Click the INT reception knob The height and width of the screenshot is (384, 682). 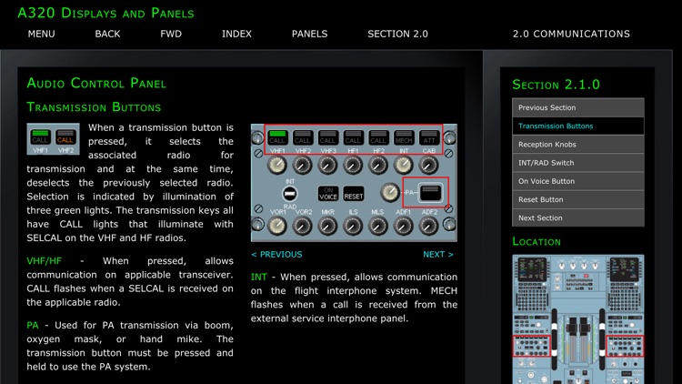(x=404, y=165)
